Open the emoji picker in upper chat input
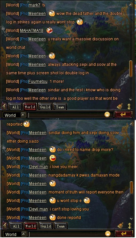 point(107,114)
